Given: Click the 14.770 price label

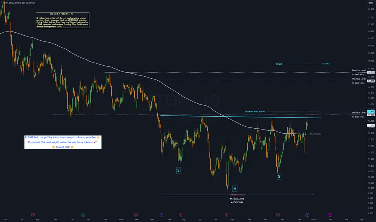Looking at the screenshot, I should 371,72.
